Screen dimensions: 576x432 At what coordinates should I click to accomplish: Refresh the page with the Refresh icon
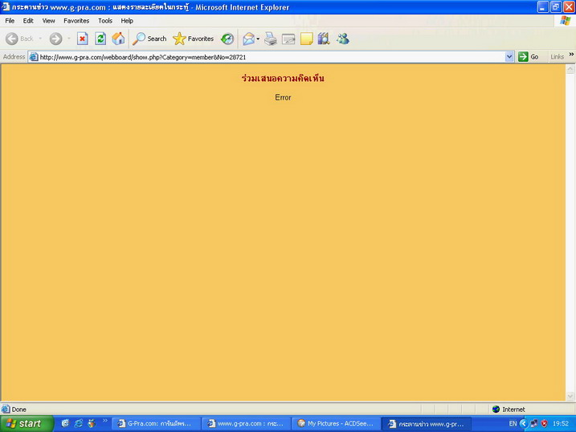click(x=100, y=39)
